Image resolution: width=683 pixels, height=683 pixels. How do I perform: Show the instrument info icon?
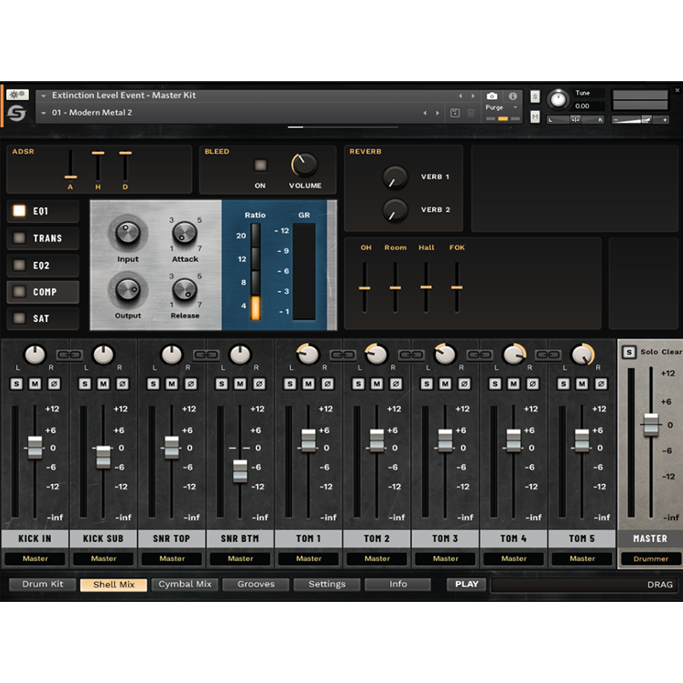pos(513,96)
